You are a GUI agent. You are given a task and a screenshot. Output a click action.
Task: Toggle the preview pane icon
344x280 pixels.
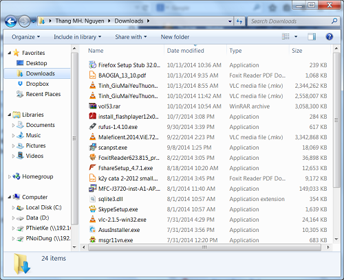tap(312, 36)
